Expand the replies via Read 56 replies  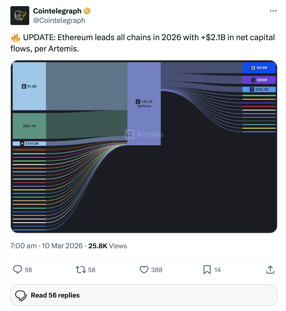pyautogui.click(x=55, y=295)
